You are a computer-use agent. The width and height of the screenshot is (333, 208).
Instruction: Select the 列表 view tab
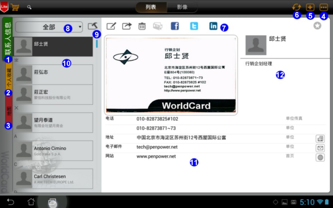click(151, 7)
